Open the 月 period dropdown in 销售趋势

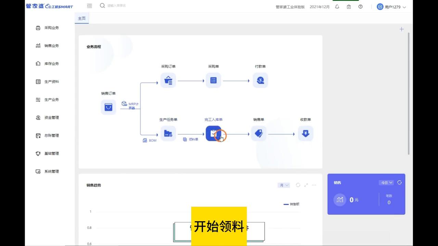click(283, 185)
